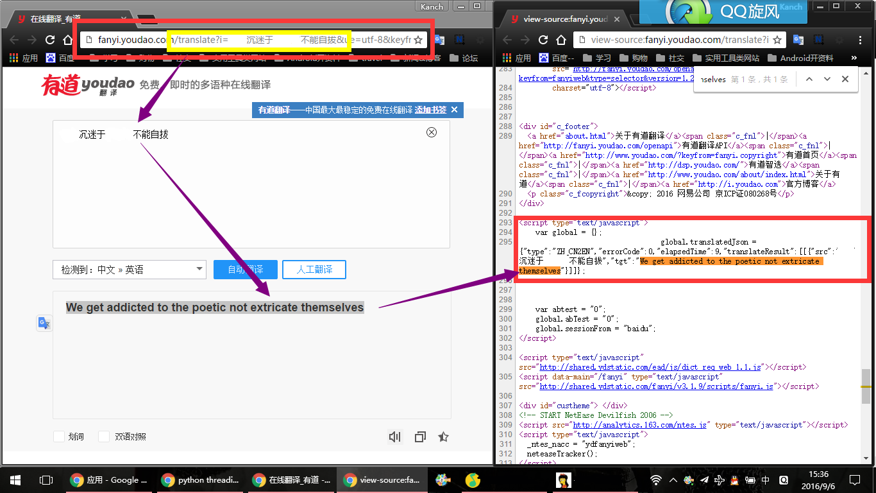Open Google Translate extension in the left browser toolbar
This screenshot has height=493, width=876.
point(439,40)
